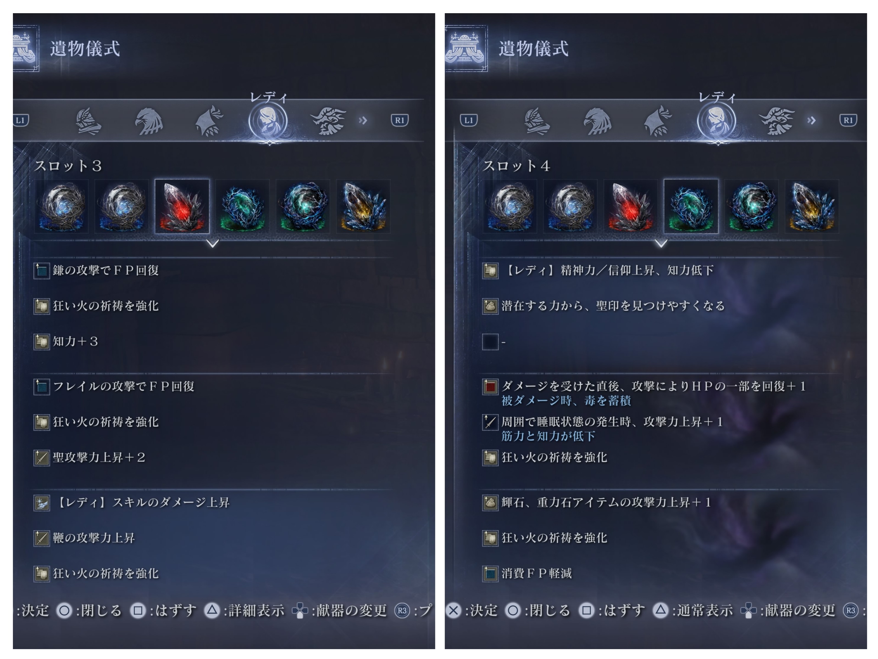Click the triangle 詳細表示 button prompt
The height and width of the screenshot is (659, 878).
pos(244,610)
